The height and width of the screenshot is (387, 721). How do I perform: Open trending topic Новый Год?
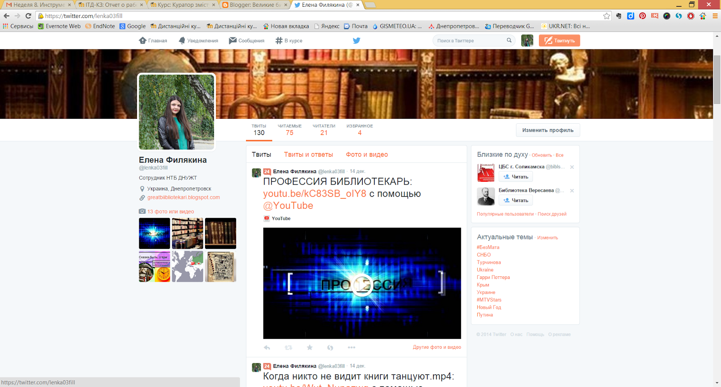(489, 307)
